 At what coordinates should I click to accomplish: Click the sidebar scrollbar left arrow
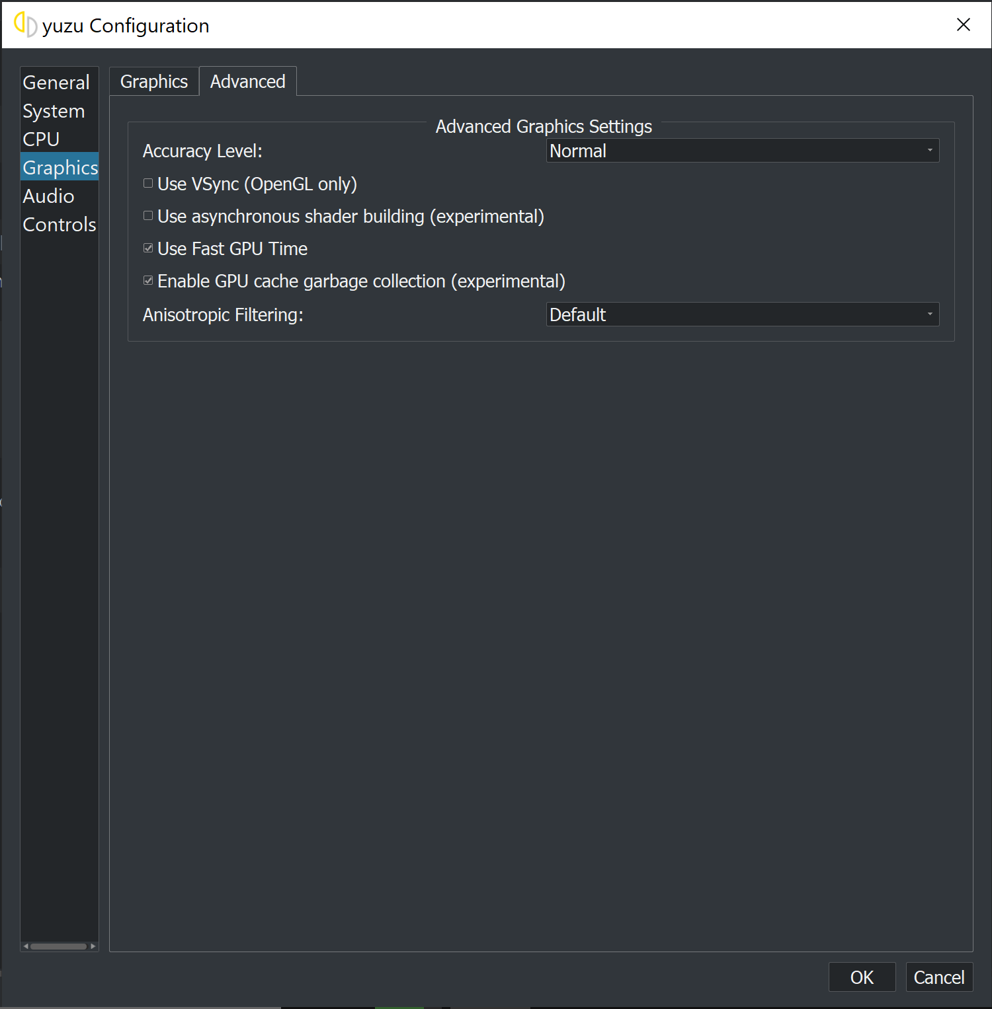point(26,946)
